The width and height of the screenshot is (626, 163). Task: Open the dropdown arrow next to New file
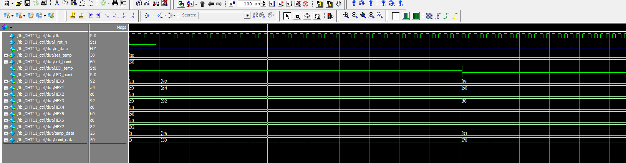12,4
